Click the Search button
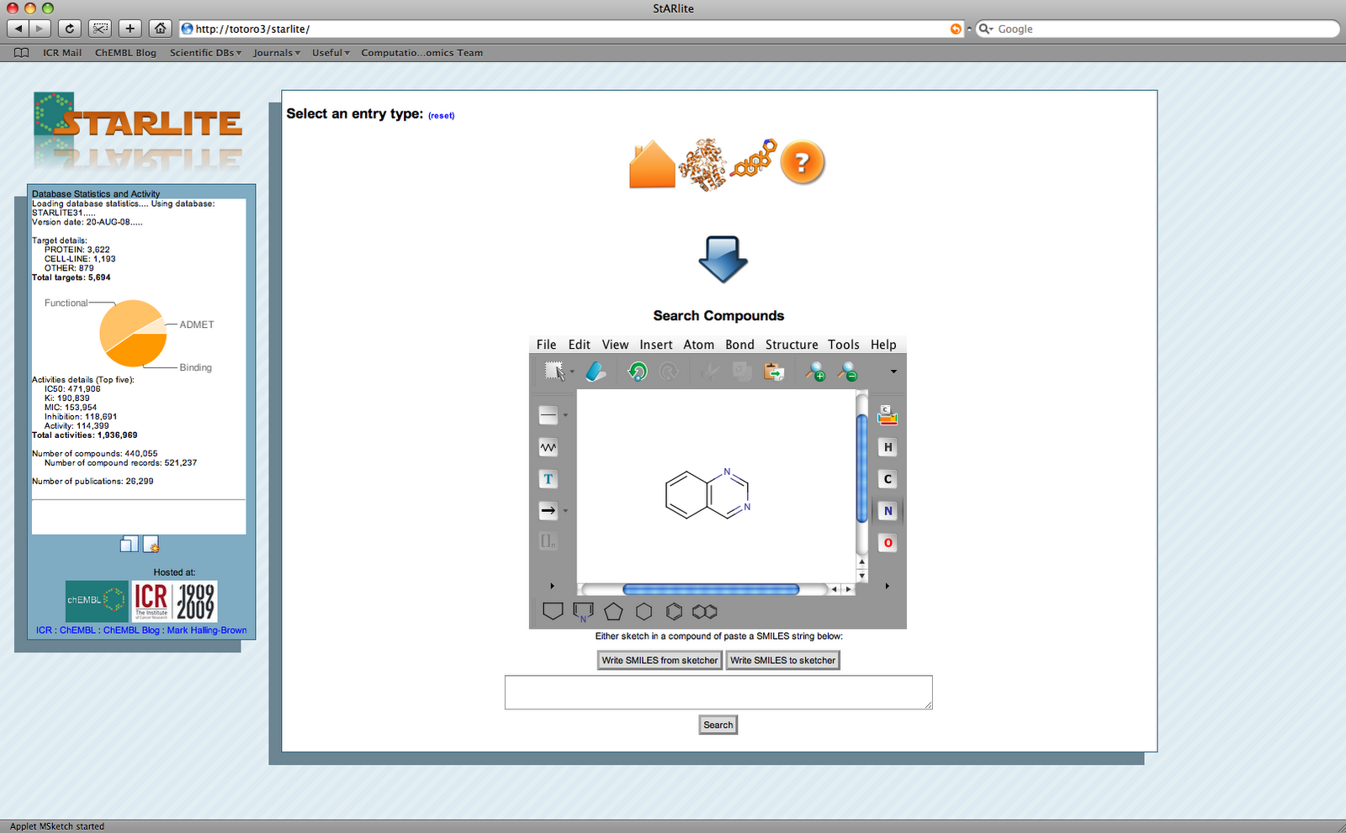Image resolution: width=1346 pixels, height=833 pixels. click(718, 725)
